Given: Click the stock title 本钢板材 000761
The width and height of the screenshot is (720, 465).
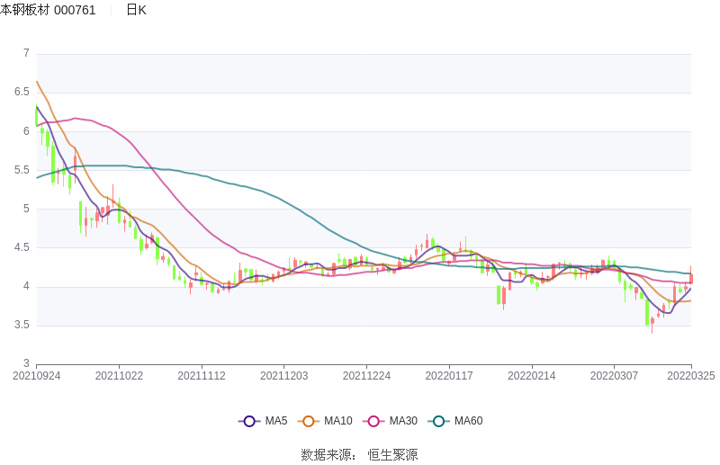Looking at the screenshot, I should click(x=49, y=10).
